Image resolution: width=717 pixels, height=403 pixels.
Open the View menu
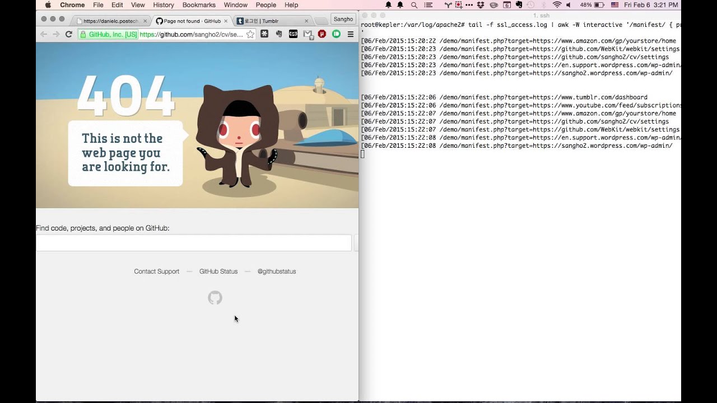click(138, 5)
